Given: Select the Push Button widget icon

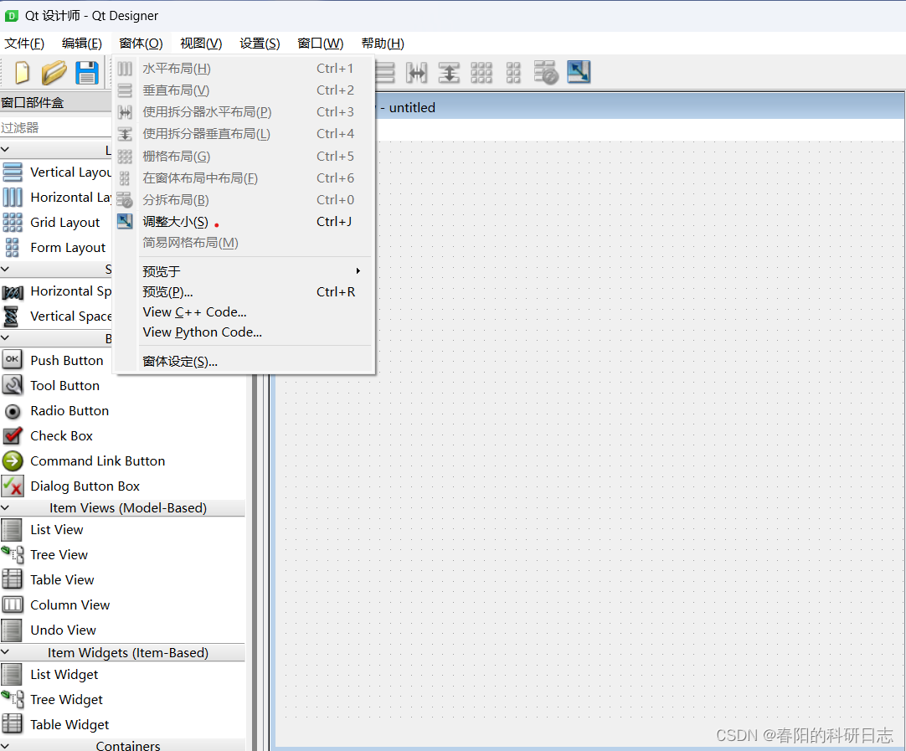Looking at the screenshot, I should (12, 359).
